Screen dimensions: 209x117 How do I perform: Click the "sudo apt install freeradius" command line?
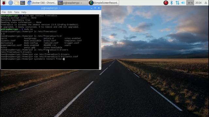coord(29,16)
